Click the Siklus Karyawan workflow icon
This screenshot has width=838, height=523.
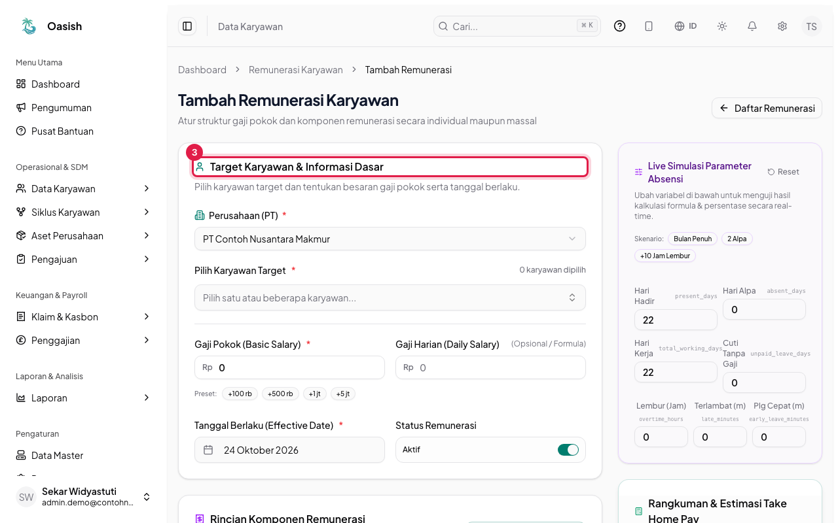(21, 212)
